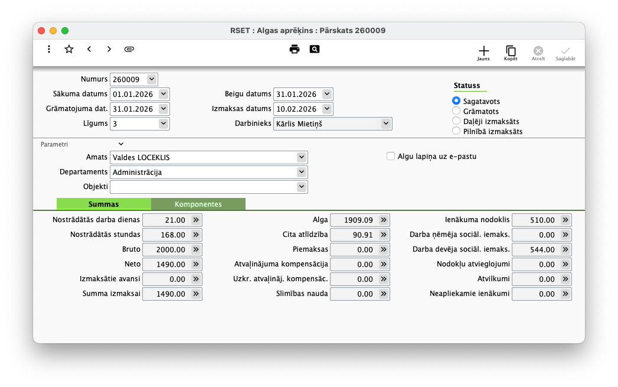Expand the Parametri section chevron
618x387 pixels.
click(x=121, y=144)
